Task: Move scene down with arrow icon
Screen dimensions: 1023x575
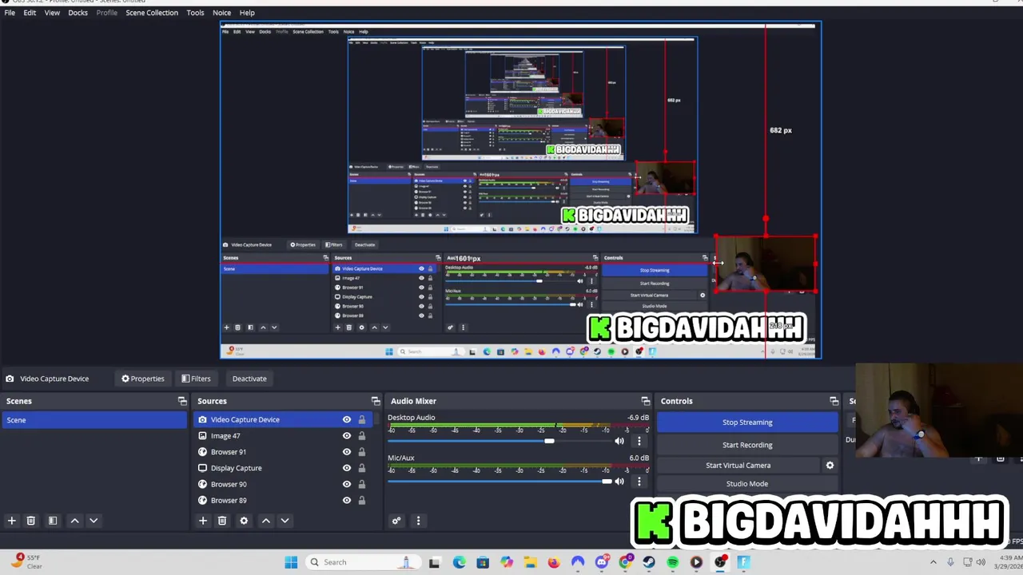Action: click(x=94, y=521)
